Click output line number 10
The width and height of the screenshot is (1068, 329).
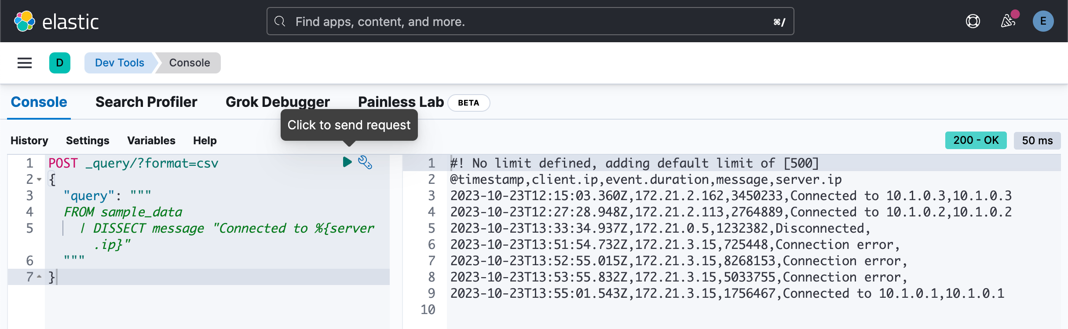(428, 310)
